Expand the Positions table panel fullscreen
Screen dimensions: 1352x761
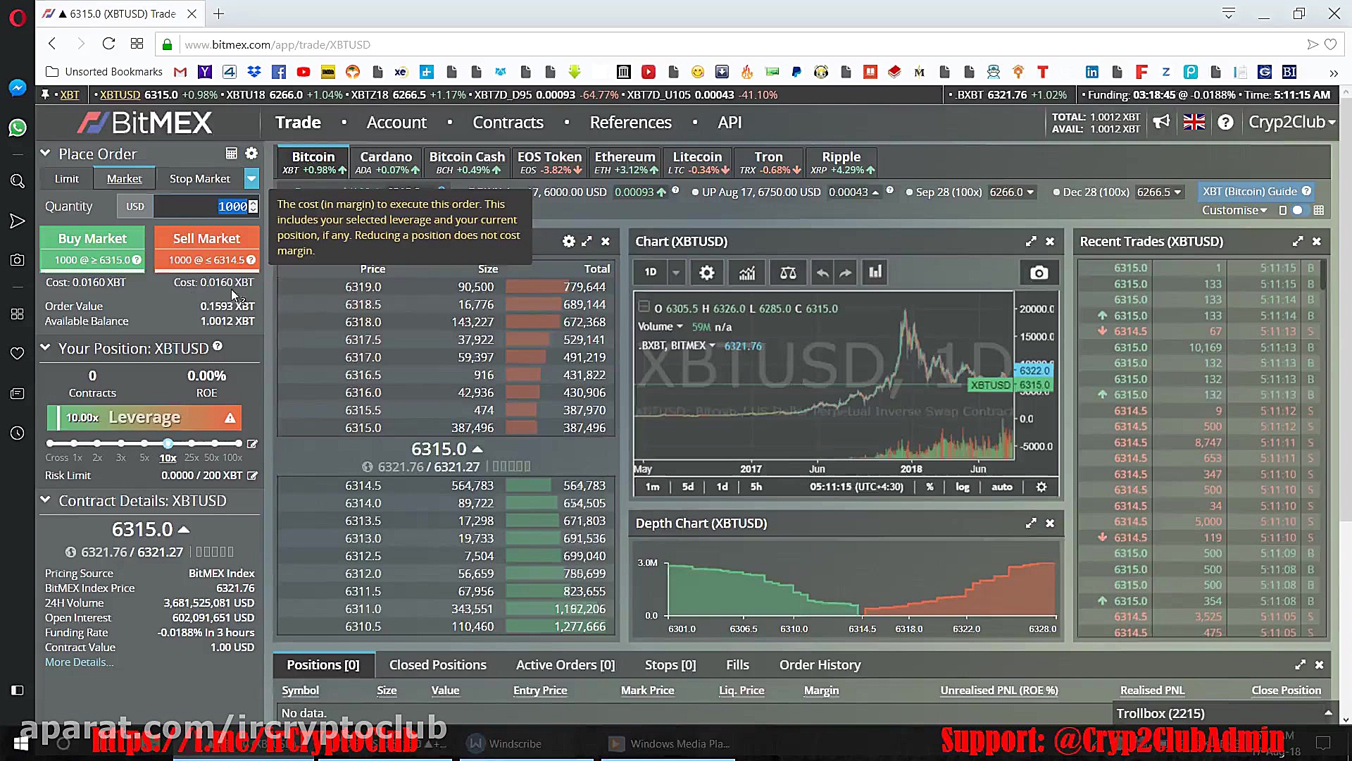[1300, 665]
